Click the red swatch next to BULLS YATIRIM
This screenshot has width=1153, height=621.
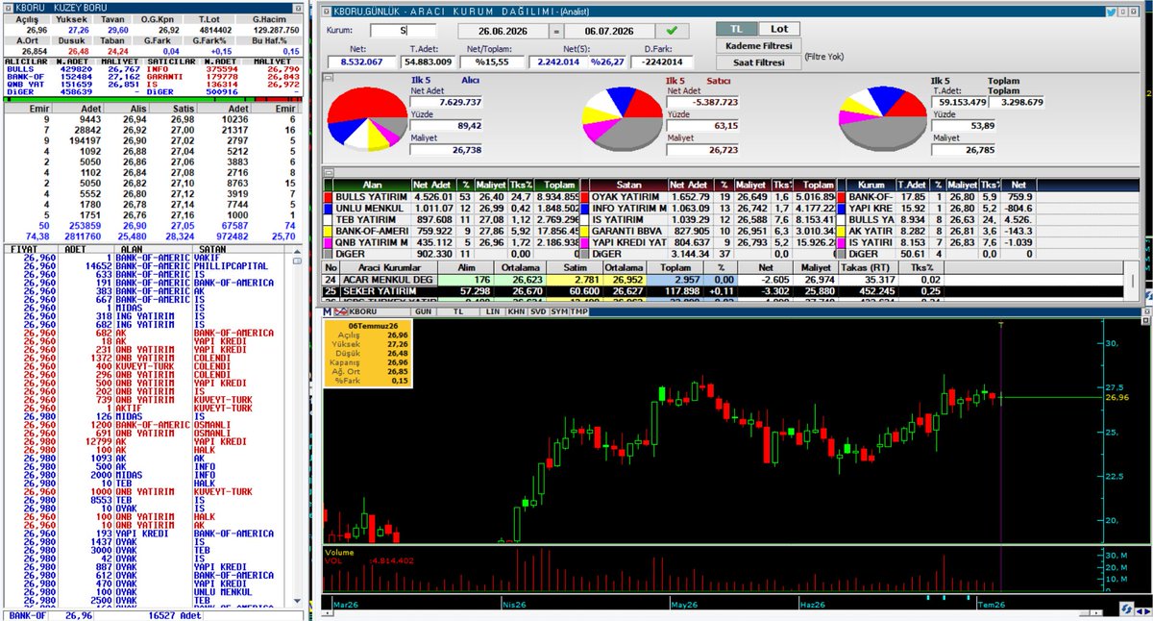pyautogui.click(x=329, y=196)
